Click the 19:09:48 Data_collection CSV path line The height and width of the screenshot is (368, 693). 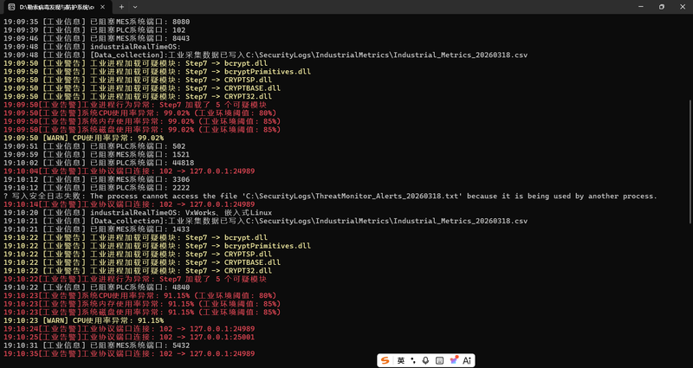pyautogui.click(x=266, y=55)
